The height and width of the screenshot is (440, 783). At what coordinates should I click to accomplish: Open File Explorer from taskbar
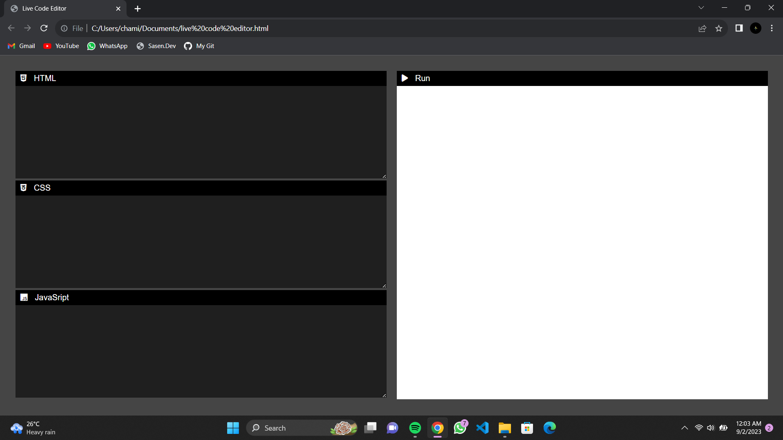point(505,428)
